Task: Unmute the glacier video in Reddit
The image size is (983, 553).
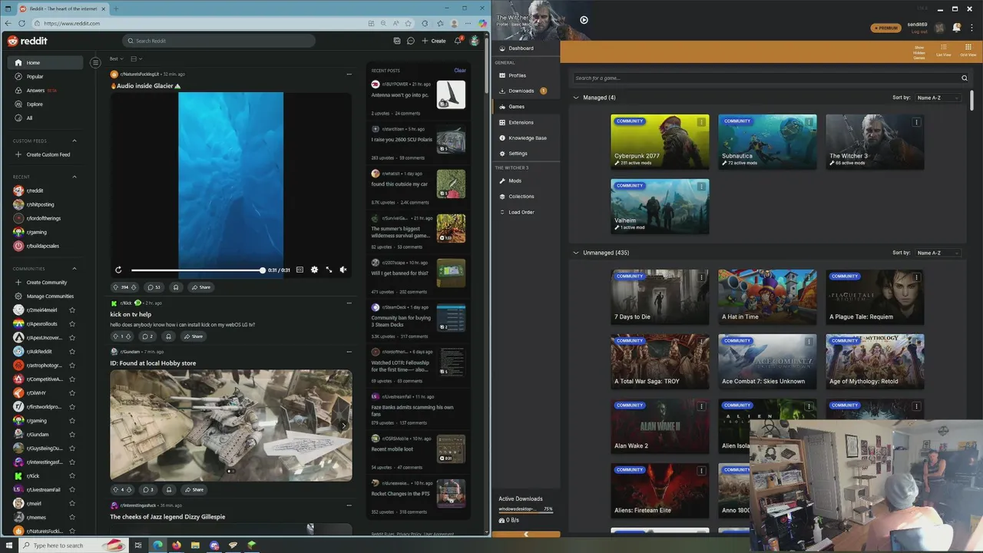Action: (x=343, y=270)
